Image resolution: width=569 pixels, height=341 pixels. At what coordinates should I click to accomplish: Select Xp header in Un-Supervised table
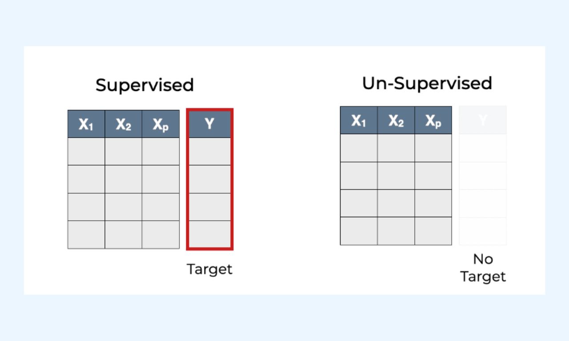[x=433, y=120]
